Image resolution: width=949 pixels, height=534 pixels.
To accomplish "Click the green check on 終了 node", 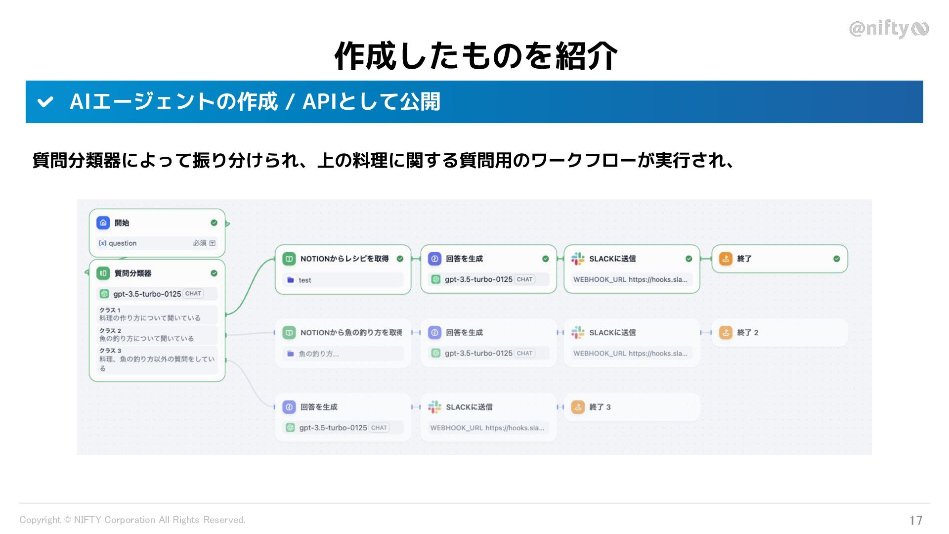I will point(836,259).
